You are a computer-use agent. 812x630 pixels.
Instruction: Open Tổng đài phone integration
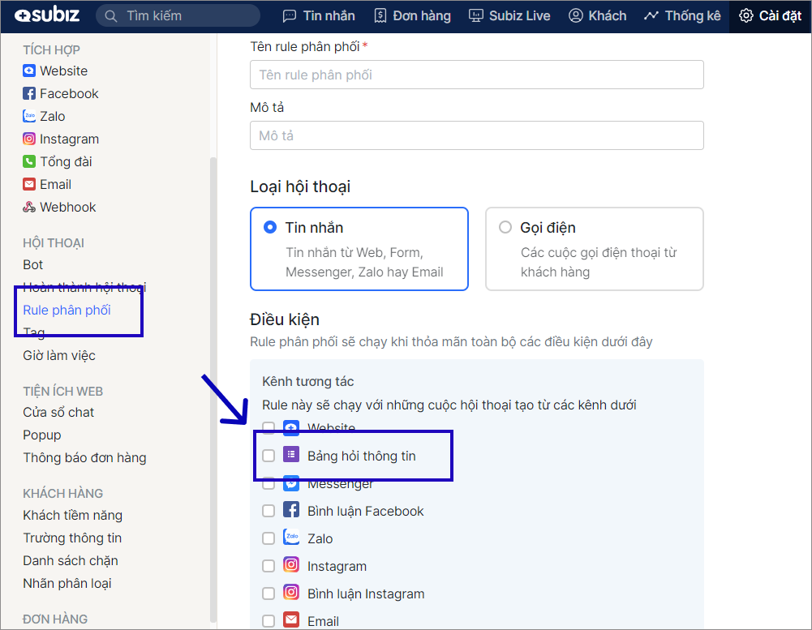(x=58, y=162)
